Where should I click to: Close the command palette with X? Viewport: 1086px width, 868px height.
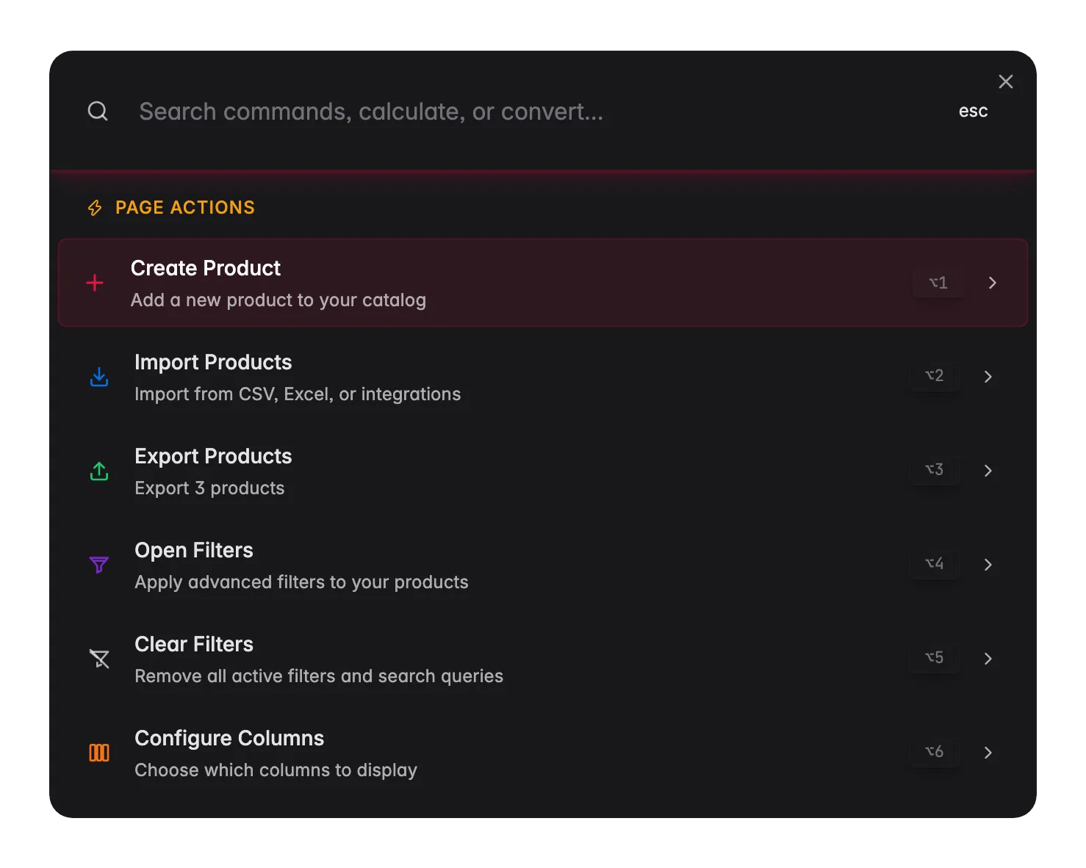point(1006,82)
